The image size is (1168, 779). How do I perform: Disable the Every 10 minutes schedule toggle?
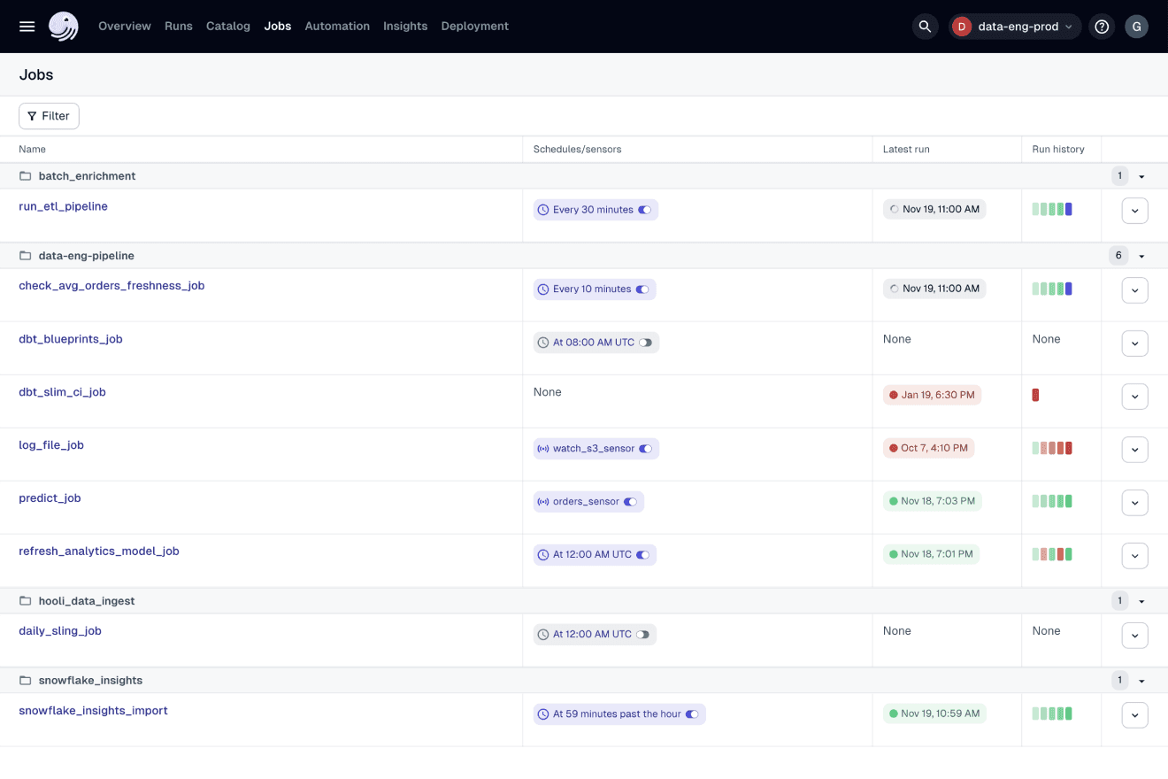642,289
